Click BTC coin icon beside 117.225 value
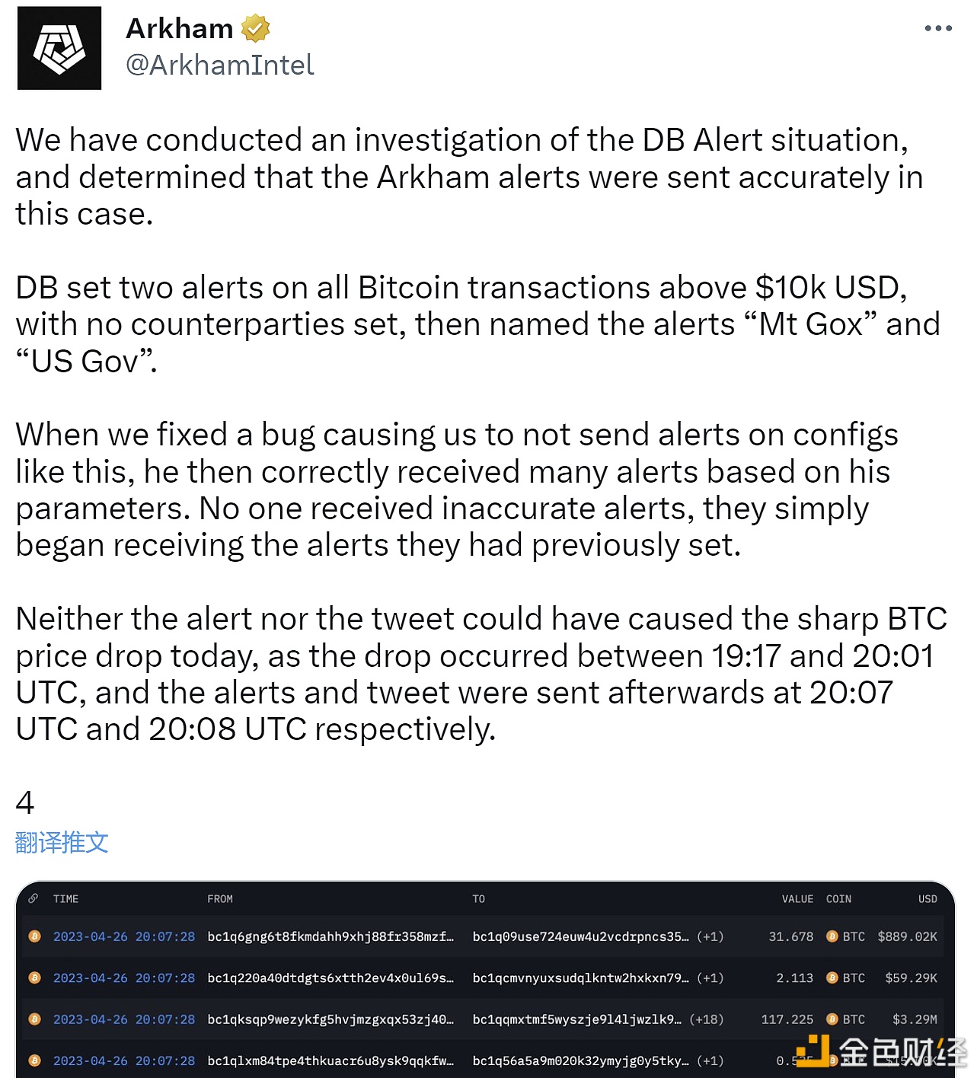Image resolution: width=977 pixels, height=1078 pixels. click(x=832, y=1019)
